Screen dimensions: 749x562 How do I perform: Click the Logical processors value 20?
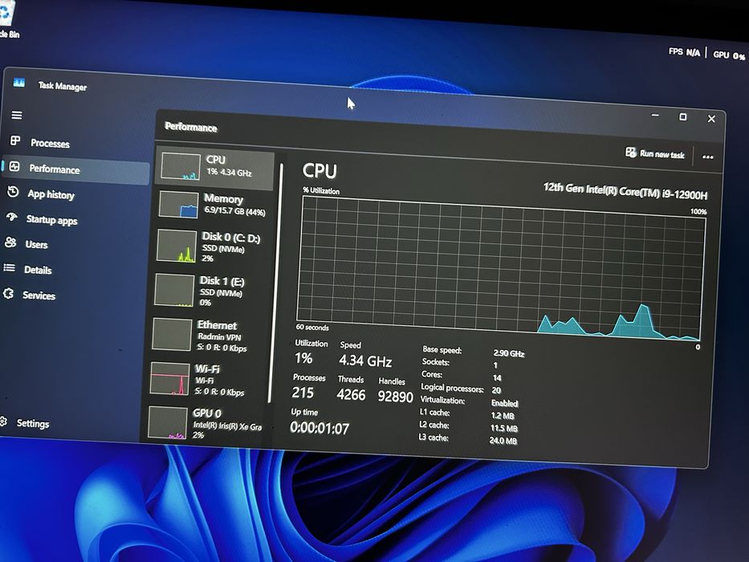pyautogui.click(x=496, y=390)
